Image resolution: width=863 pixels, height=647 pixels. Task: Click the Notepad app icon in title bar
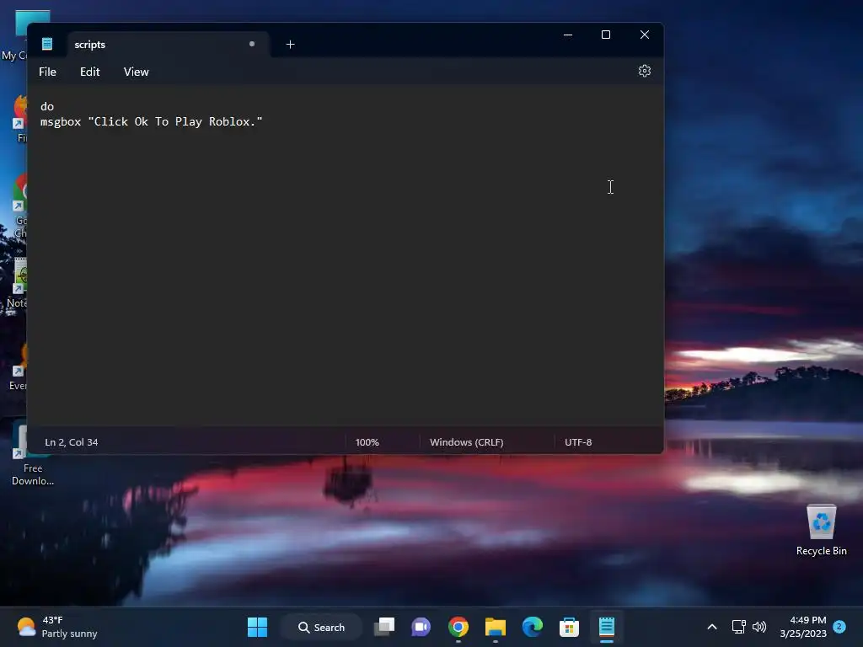coord(47,44)
